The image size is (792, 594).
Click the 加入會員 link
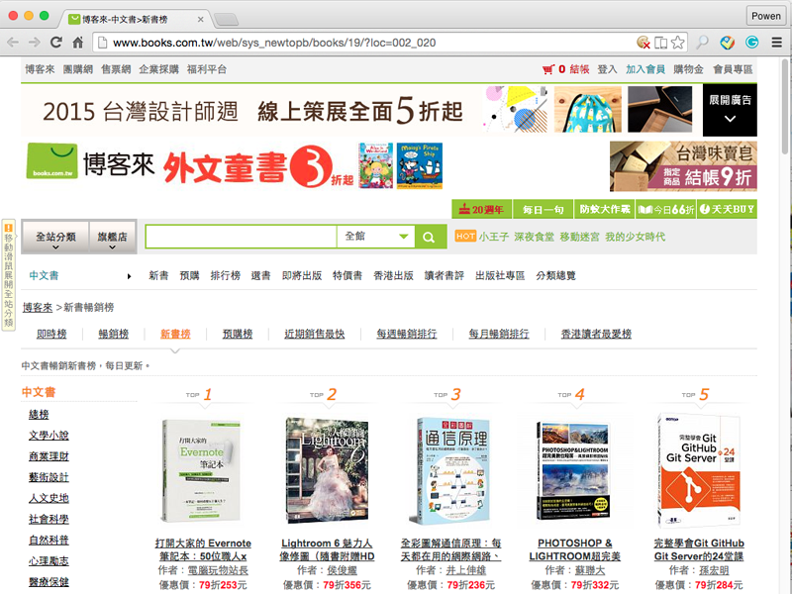[645, 69]
